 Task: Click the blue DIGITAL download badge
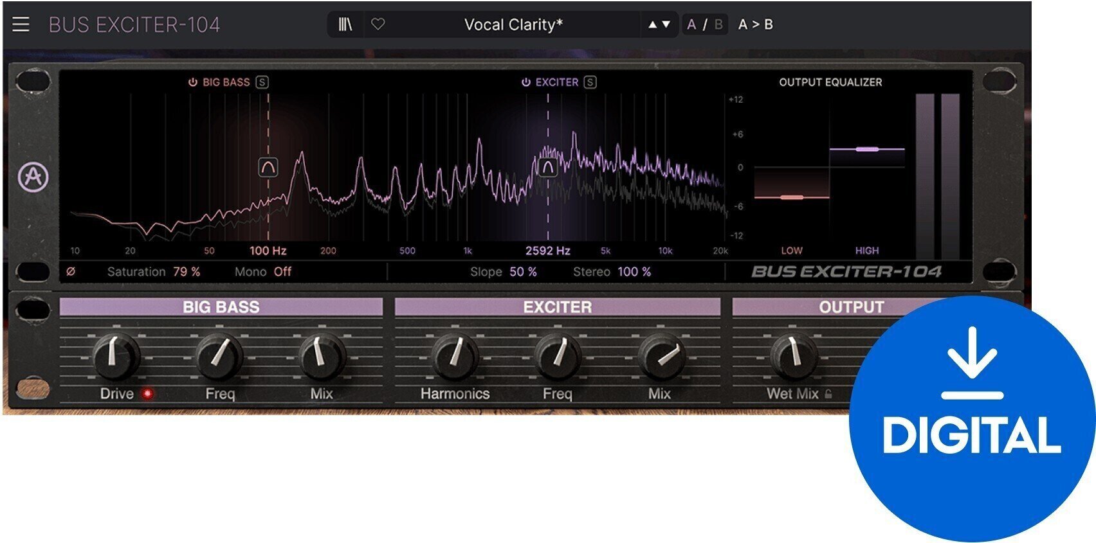pos(972,419)
